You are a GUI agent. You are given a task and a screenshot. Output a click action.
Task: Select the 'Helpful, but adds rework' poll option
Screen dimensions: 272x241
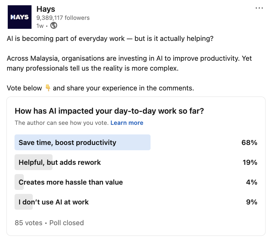click(x=60, y=162)
